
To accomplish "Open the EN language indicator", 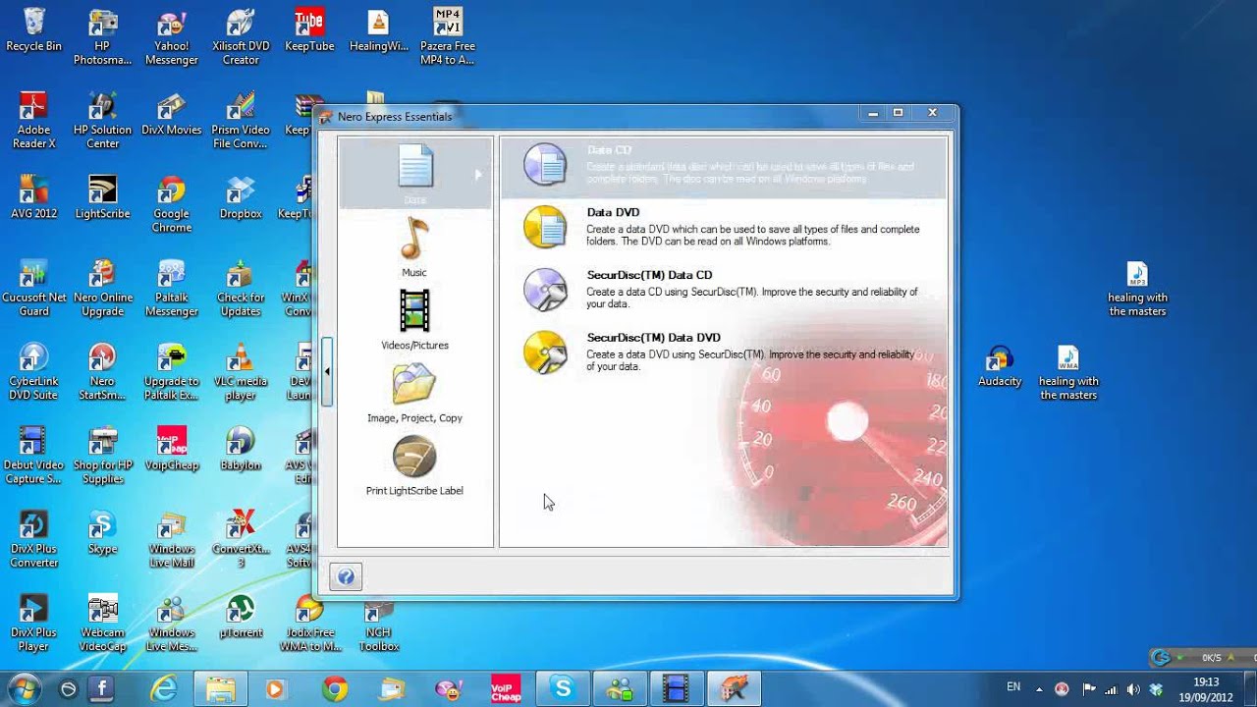I will pos(1013,687).
